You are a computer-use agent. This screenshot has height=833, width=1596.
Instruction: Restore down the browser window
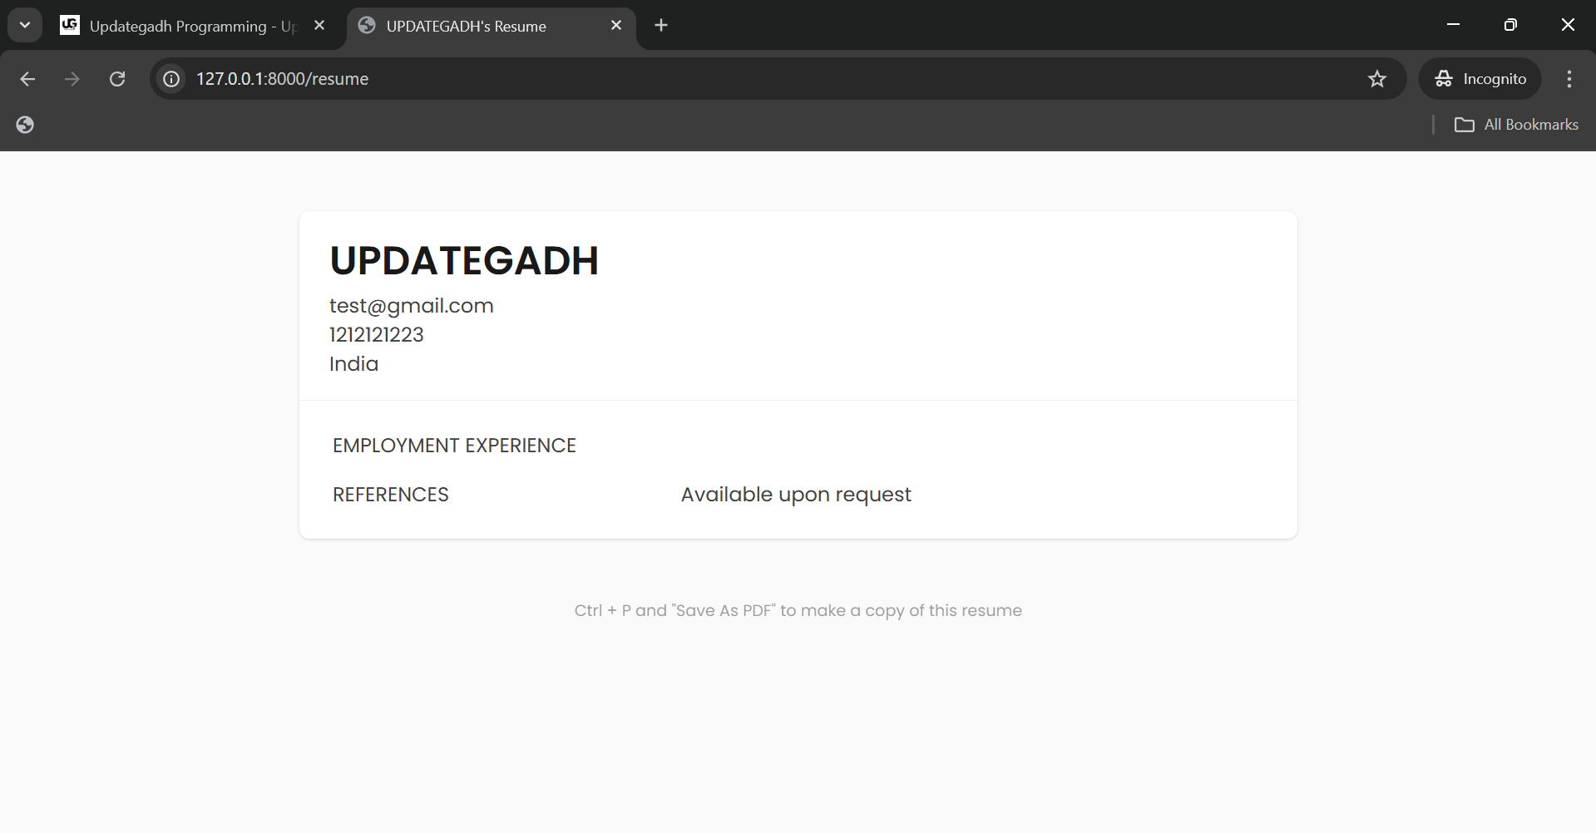[1510, 25]
